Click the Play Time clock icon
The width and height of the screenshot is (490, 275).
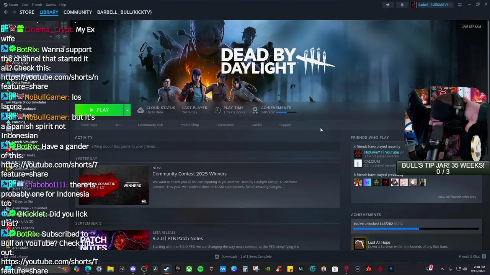(x=217, y=110)
